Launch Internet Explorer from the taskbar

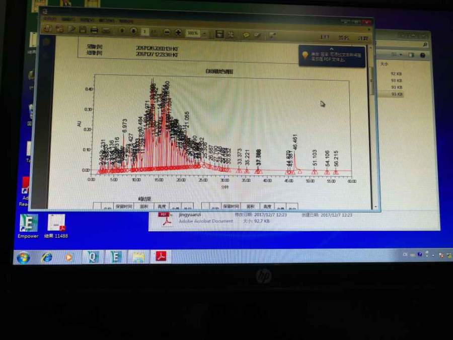click(47, 257)
